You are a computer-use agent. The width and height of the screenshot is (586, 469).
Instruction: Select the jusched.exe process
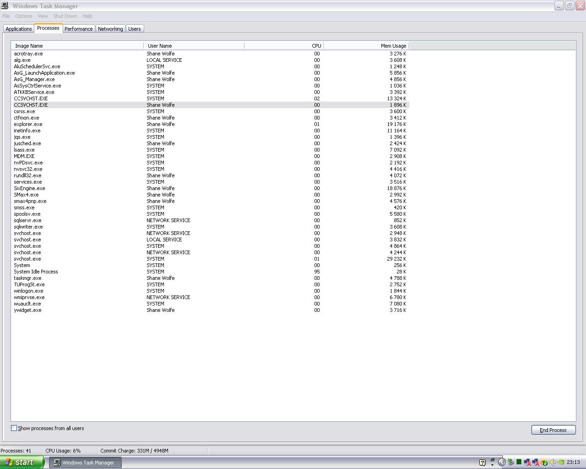210,143
